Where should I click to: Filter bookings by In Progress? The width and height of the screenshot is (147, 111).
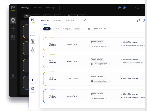coord(67,29)
